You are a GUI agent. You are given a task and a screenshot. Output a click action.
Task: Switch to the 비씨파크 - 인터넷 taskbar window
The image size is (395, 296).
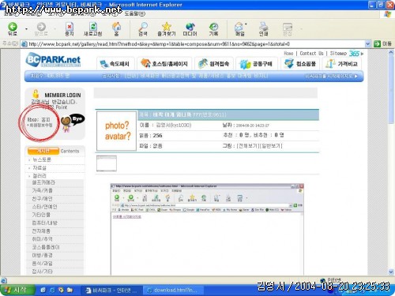coord(111,290)
